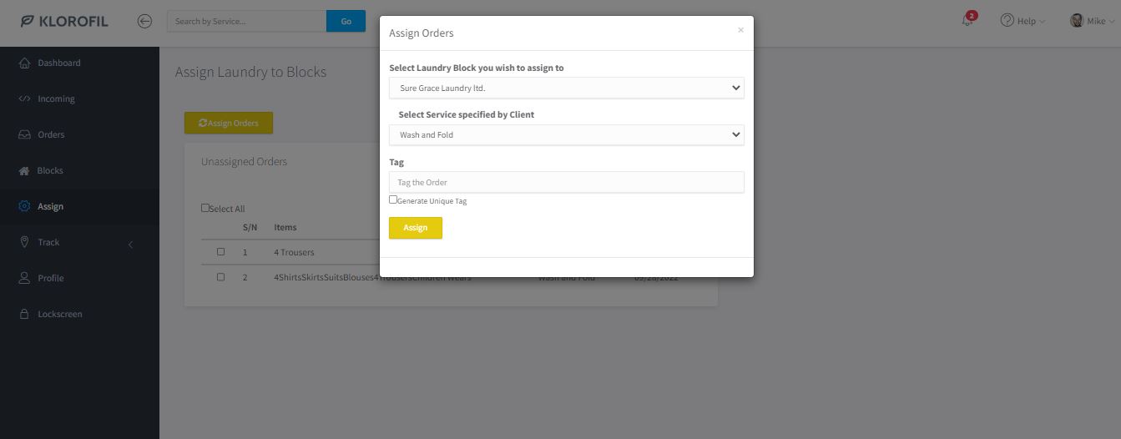The width and height of the screenshot is (1121, 439).
Task: Enable the Generate Unique Tag checkbox
Action: point(393,200)
